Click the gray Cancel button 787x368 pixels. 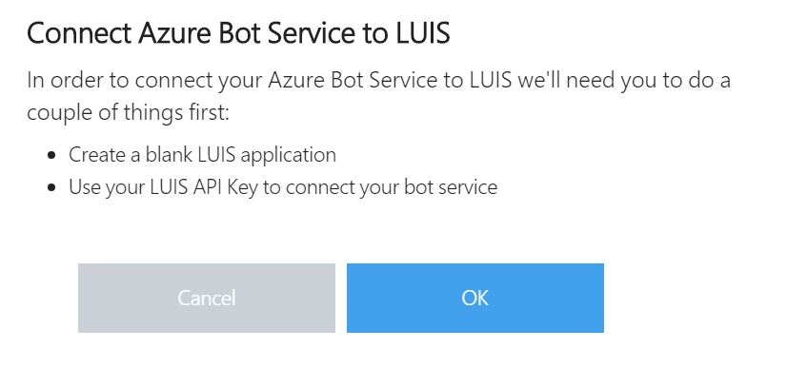tap(207, 298)
